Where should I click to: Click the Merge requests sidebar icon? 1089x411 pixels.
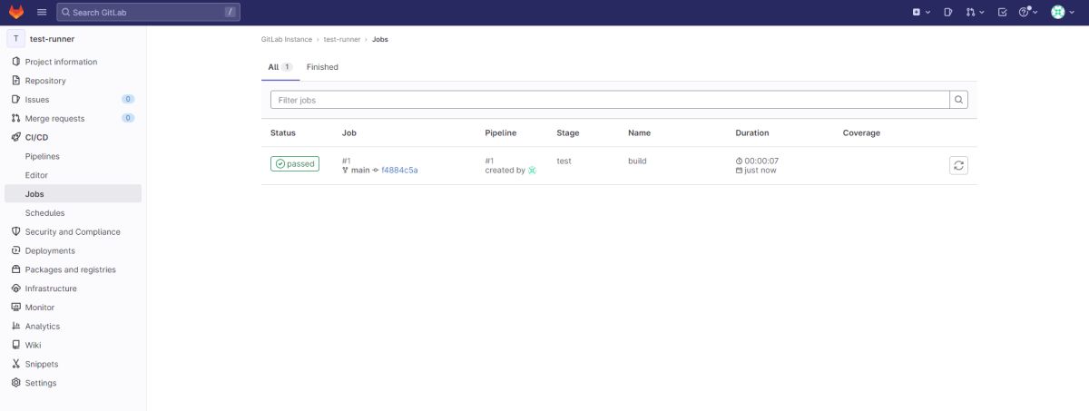click(x=15, y=118)
